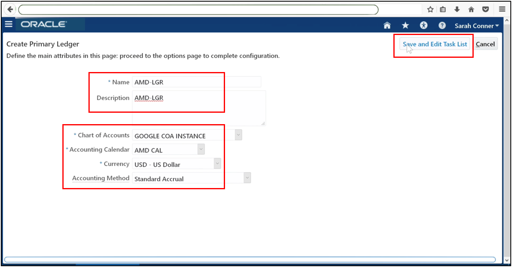Open the Accounting Method dropdown
The width and height of the screenshot is (512, 267).
pos(247,177)
